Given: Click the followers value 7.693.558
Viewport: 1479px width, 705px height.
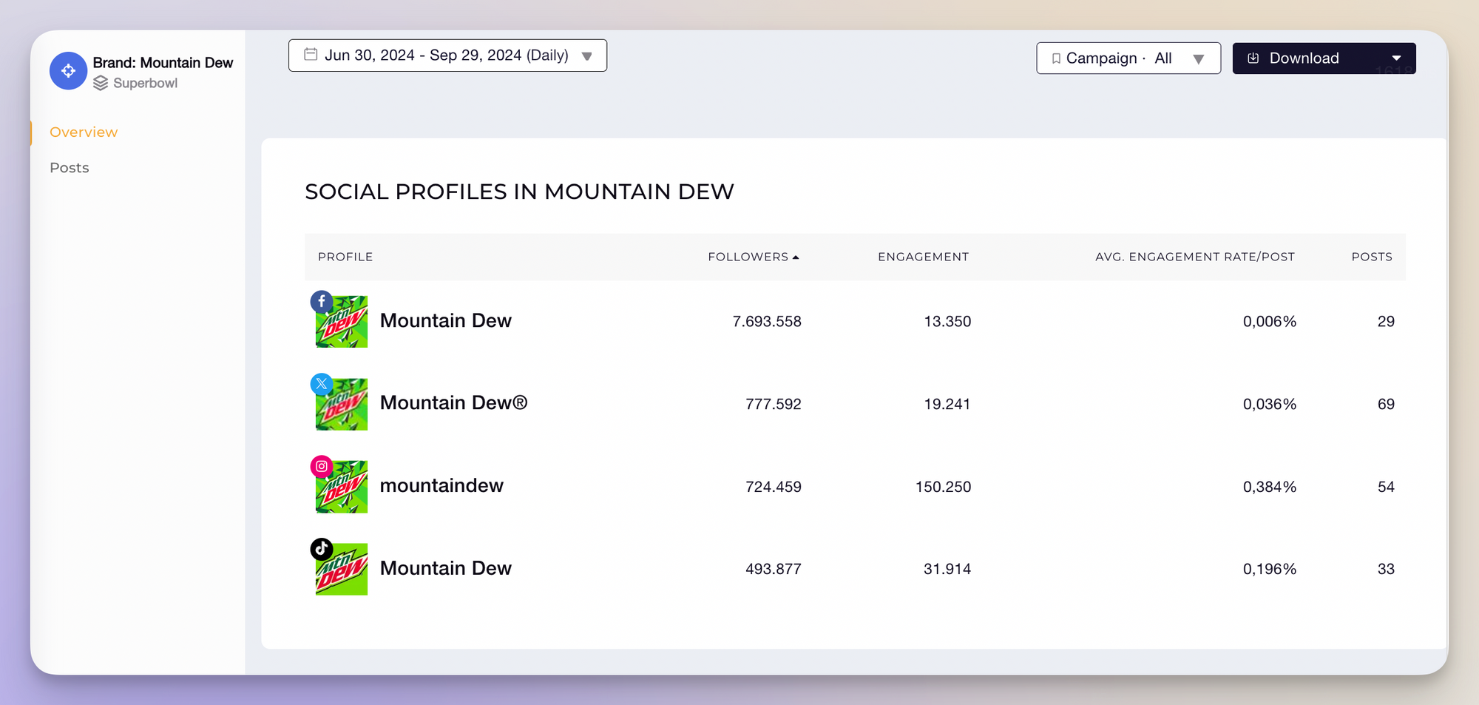Looking at the screenshot, I should (x=767, y=322).
